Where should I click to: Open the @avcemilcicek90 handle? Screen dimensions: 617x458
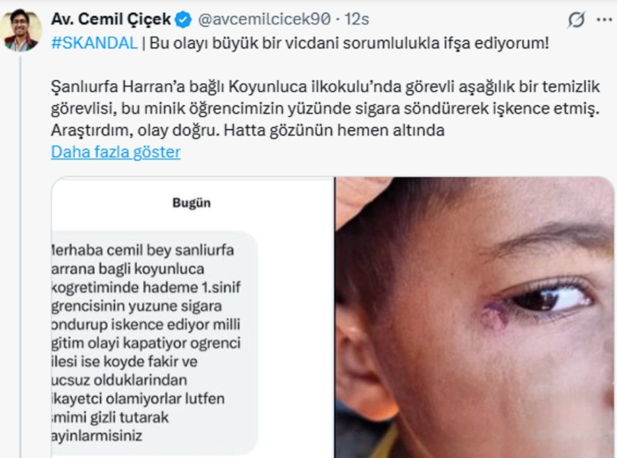264,19
